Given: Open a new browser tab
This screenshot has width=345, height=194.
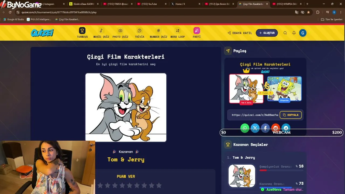Looking at the screenshot, I should pyautogui.click(x=307, y=4).
